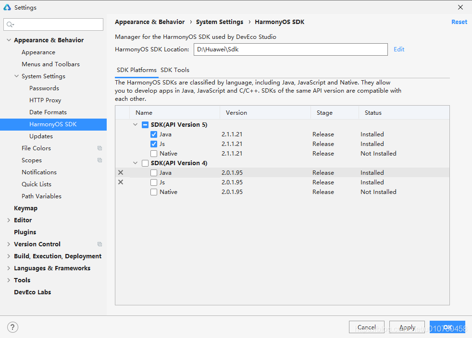Viewport: 472px width, 338px height.
Task: Click the Stage column header
Action: click(335, 113)
